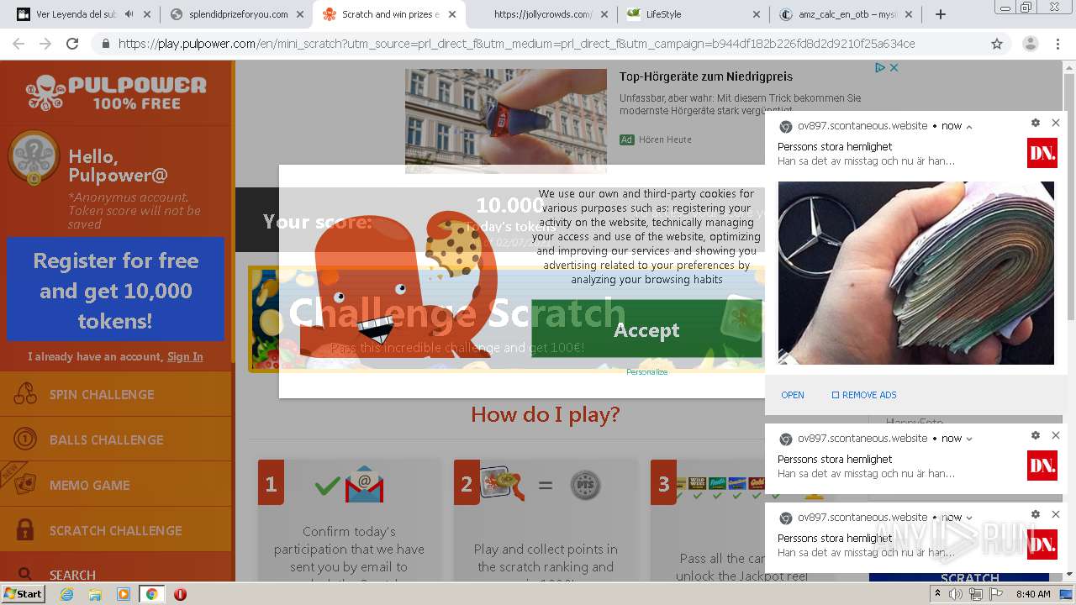Collapse the top notification chevron

pyautogui.click(x=969, y=127)
